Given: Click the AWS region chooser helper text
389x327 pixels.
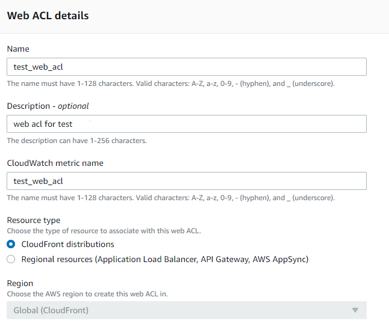Looking at the screenshot, I should coord(89,293).
